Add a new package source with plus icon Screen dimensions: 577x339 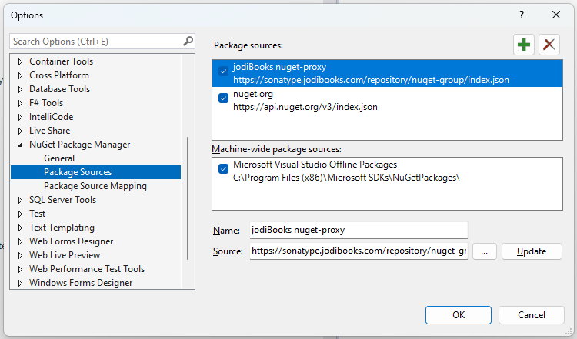[x=524, y=45]
